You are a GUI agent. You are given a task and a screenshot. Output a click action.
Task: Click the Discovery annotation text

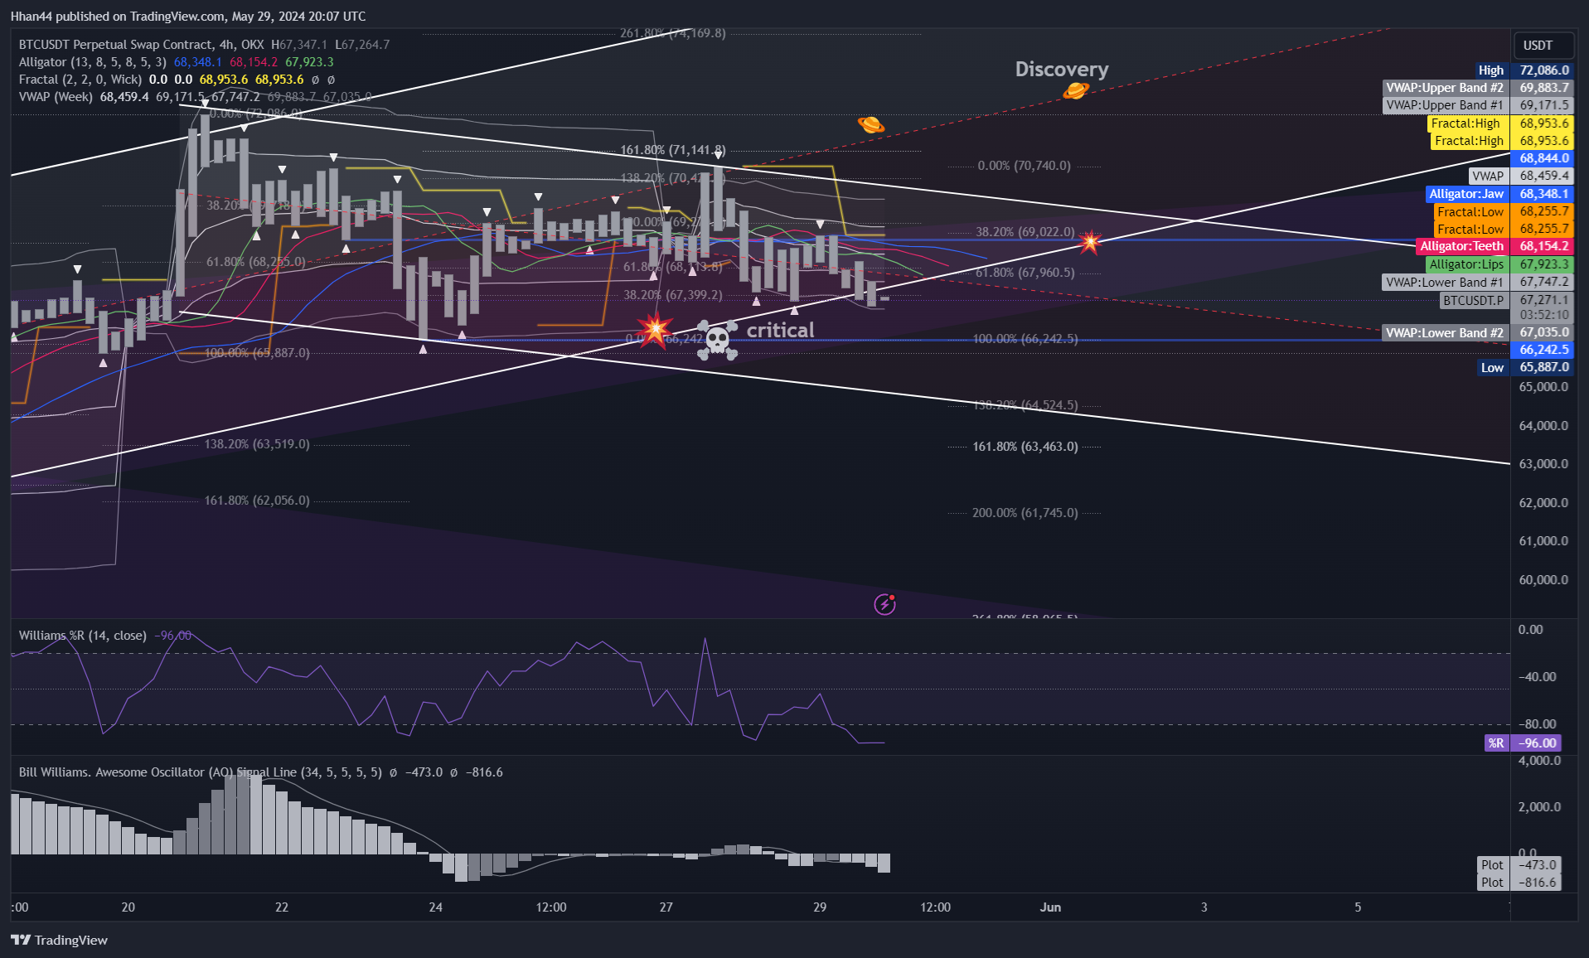pos(1062,69)
